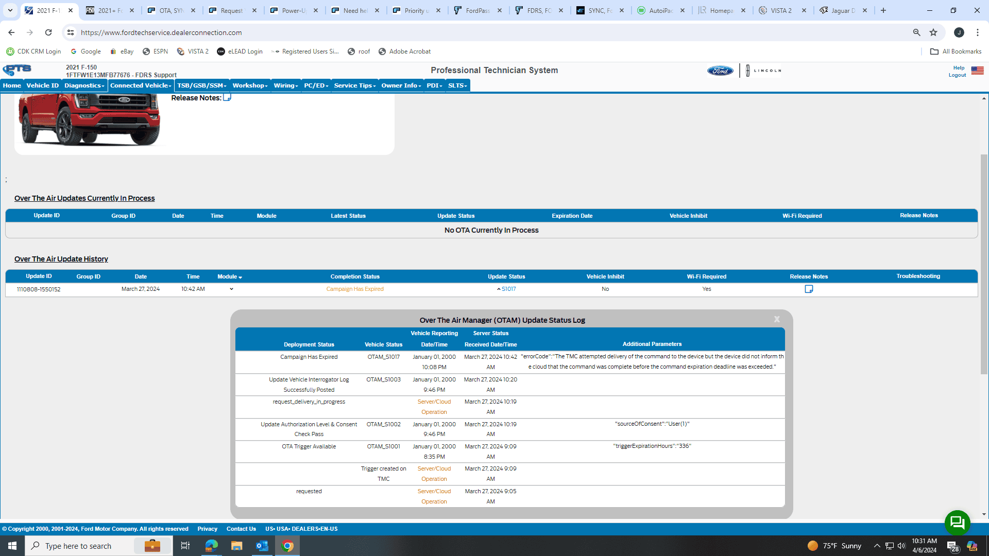989x556 pixels.
Task: Collapse the S1017 update status link
Action: pos(507,289)
